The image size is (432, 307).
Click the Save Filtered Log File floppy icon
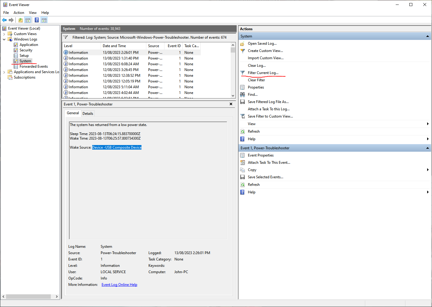(x=242, y=102)
